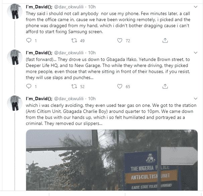Like the tweet with 65 likes
This screenshot has width=203, height=196.
tap(120, 86)
